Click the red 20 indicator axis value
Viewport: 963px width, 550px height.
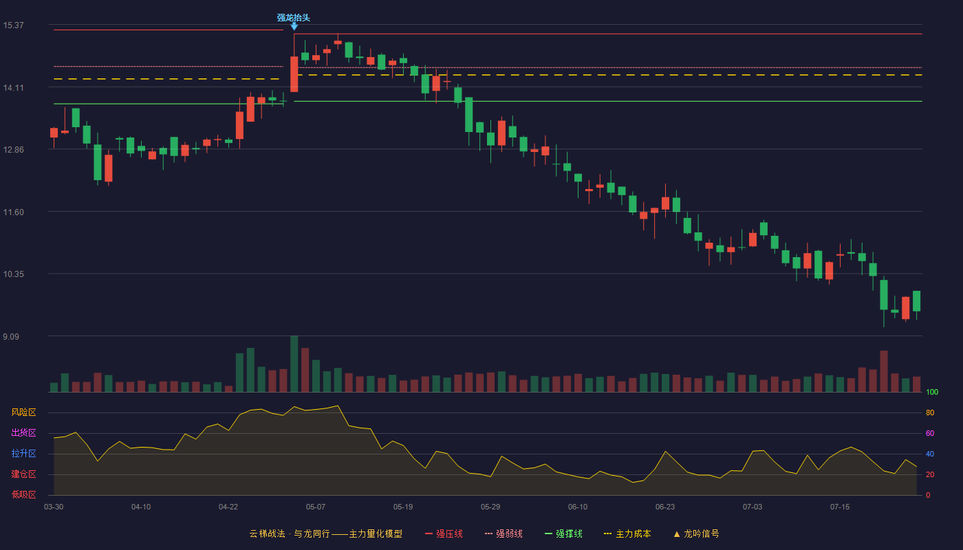[x=930, y=474]
